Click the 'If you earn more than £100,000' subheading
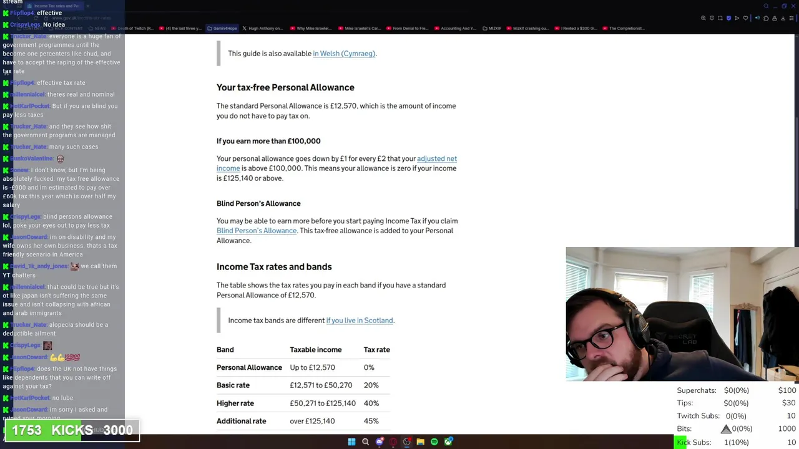Image resolution: width=799 pixels, height=449 pixels. point(268,141)
